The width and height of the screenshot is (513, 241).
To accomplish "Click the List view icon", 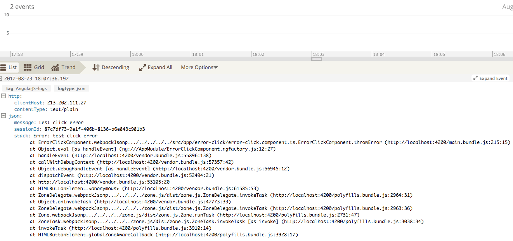I will tap(3, 68).
